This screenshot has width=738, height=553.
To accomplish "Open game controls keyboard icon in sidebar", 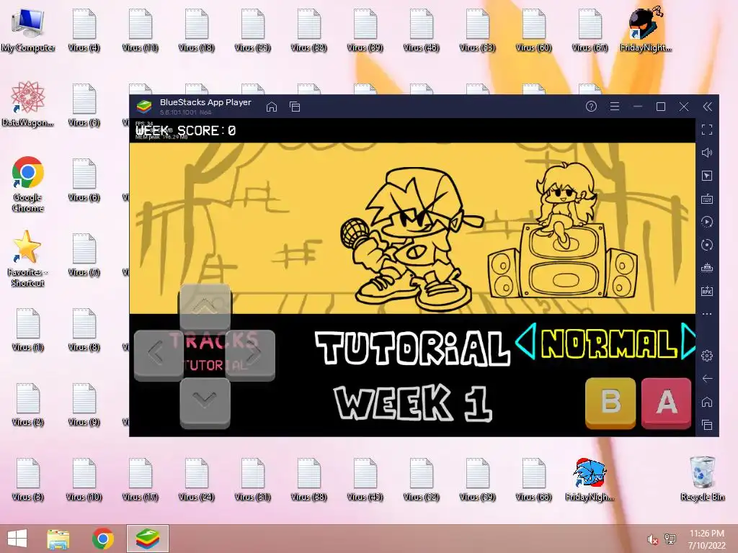I will pyautogui.click(x=707, y=199).
